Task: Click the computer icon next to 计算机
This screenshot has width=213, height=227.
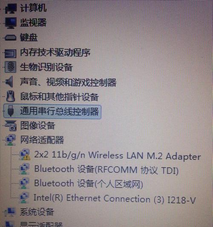Action: [11, 9]
